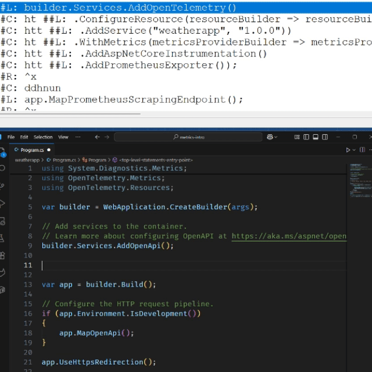Open the File menu
Image resolution: width=372 pixels, height=372 pixels.
[11, 137]
